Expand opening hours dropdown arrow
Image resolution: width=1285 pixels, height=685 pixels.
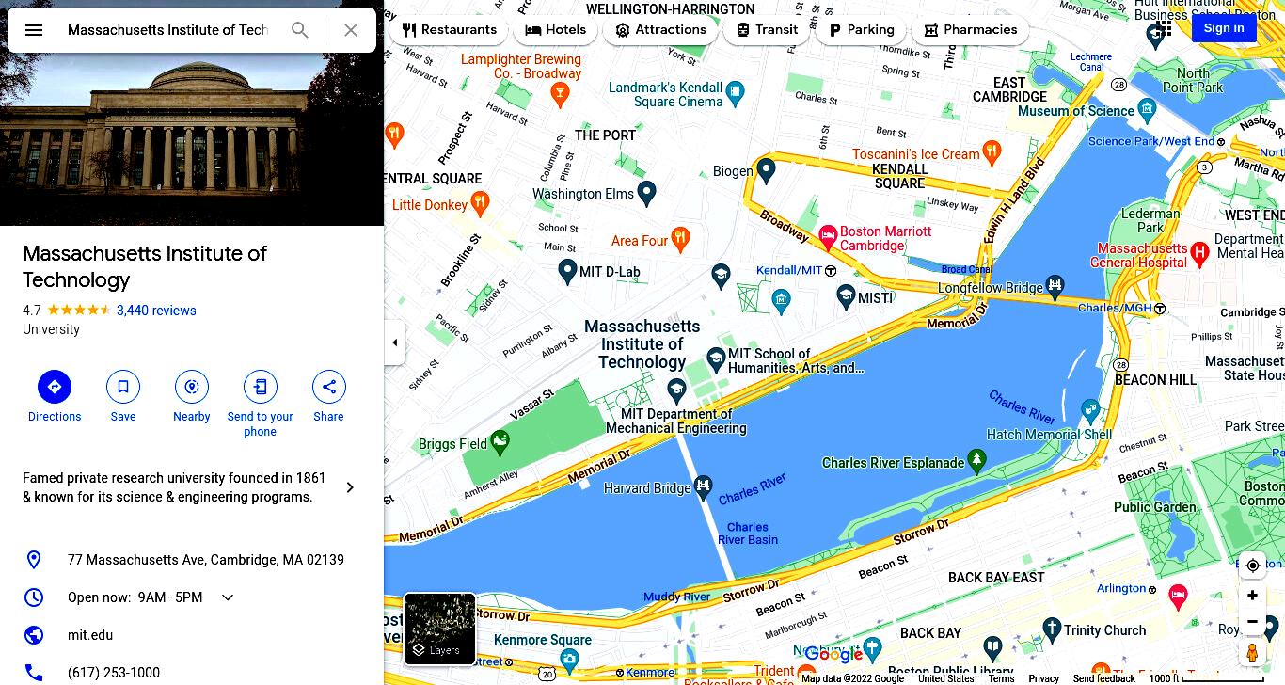228,597
